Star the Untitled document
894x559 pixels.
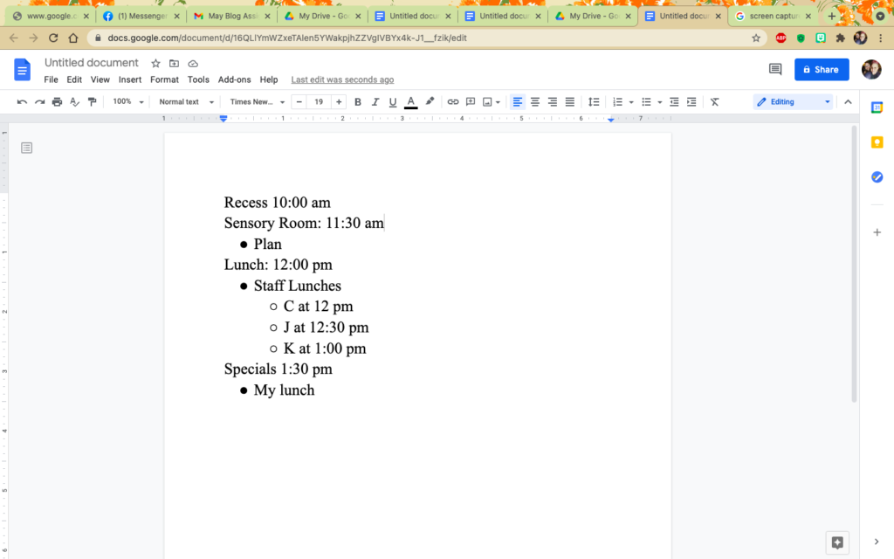click(x=155, y=62)
